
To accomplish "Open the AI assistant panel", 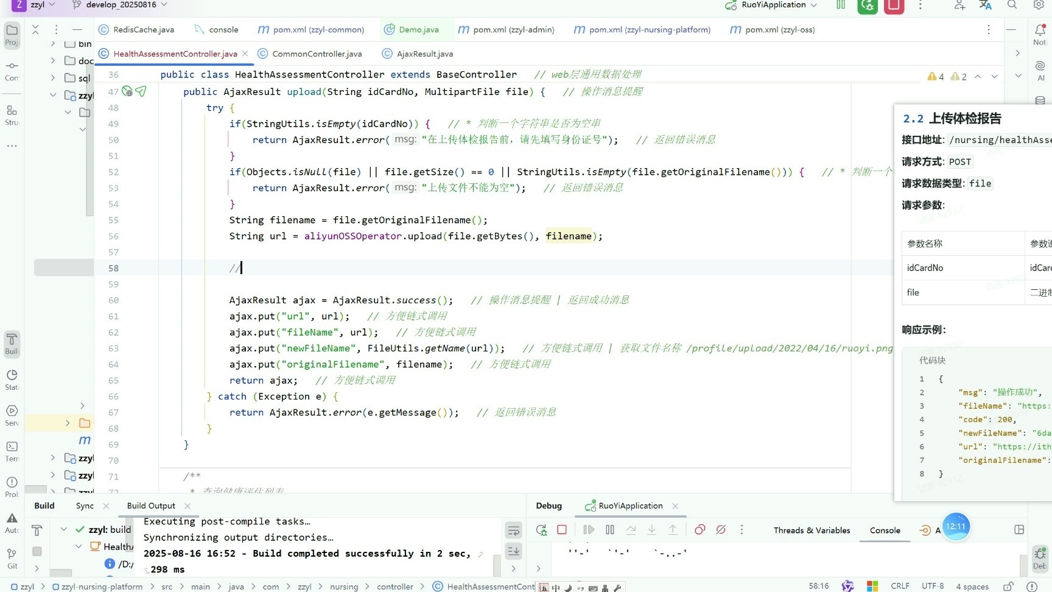I will 1040,70.
